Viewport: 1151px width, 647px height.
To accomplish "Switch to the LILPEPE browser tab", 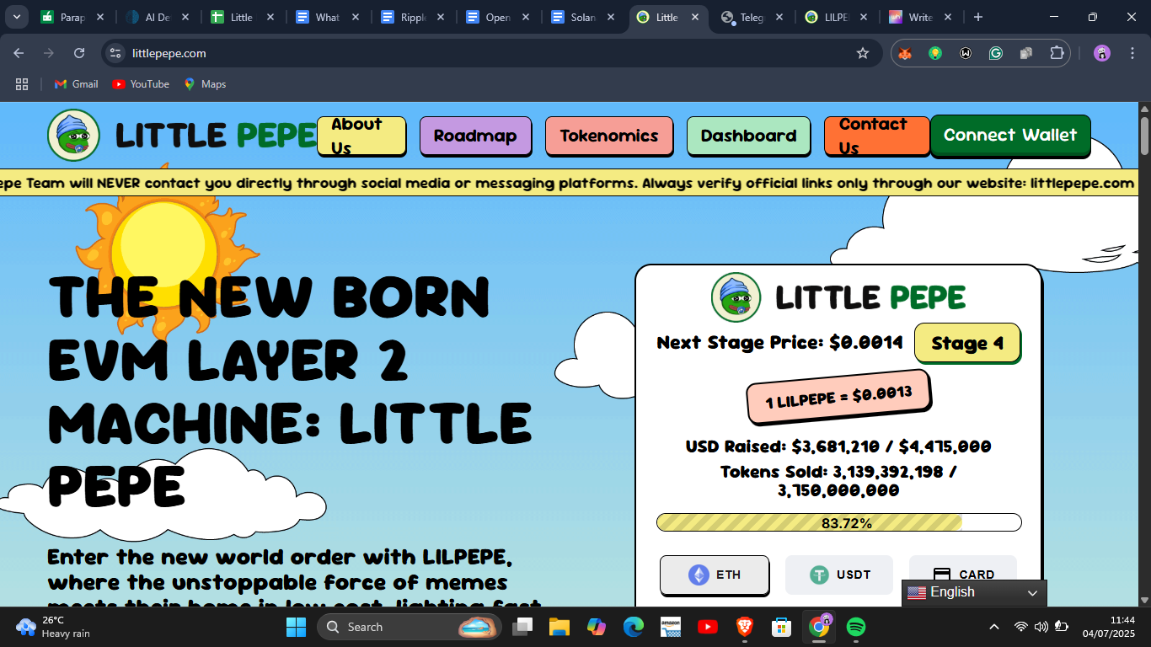I will pos(838,17).
